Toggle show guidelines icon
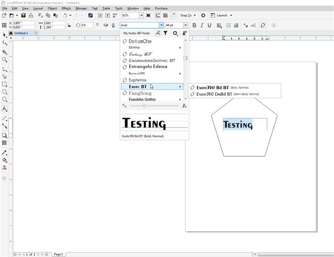This screenshot has width=334, height=257. [x=173, y=15]
